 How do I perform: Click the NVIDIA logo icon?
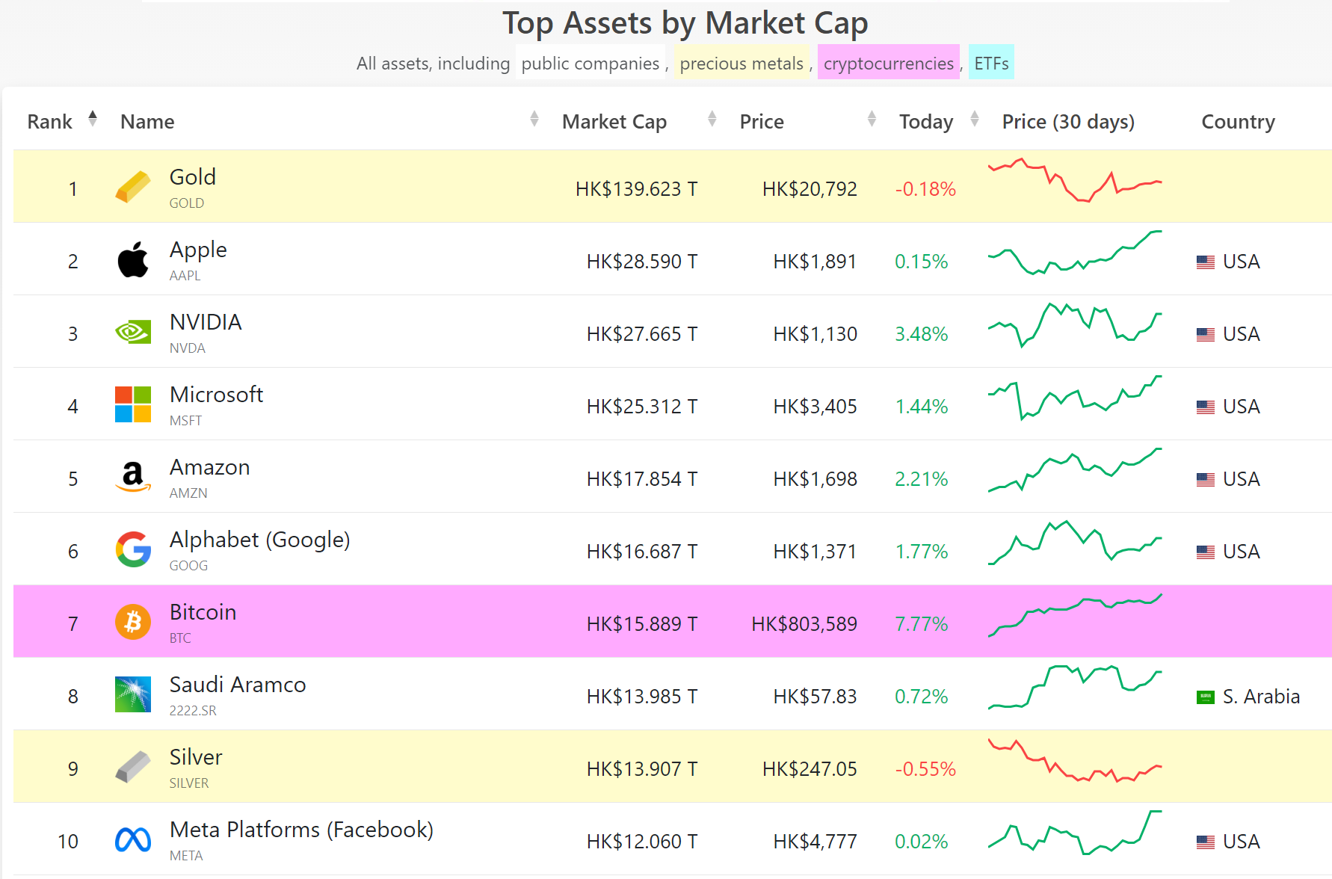click(133, 332)
